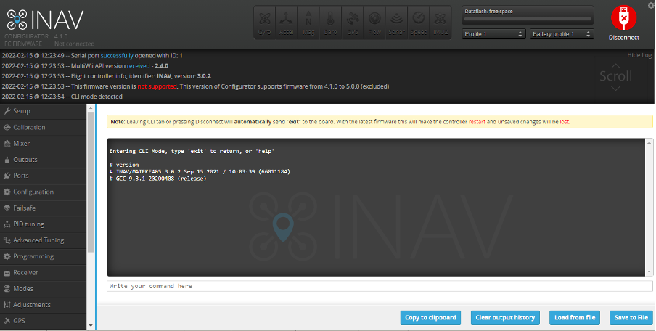Click Copy to clipboard button
The height and width of the screenshot is (331, 656).
(430, 318)
